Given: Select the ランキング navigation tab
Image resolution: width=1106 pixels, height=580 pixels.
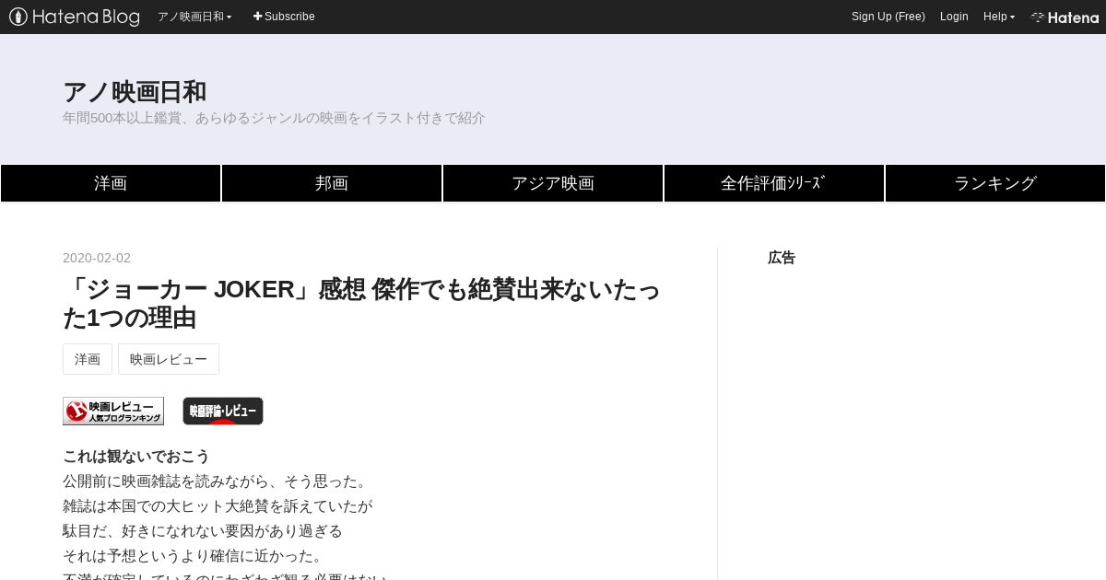Looking at the screenshot, I should [x=995, y=183].
